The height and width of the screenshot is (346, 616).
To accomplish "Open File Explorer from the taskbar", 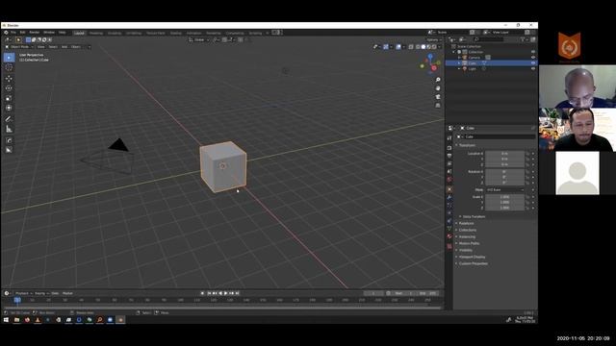I will (16, 320).
